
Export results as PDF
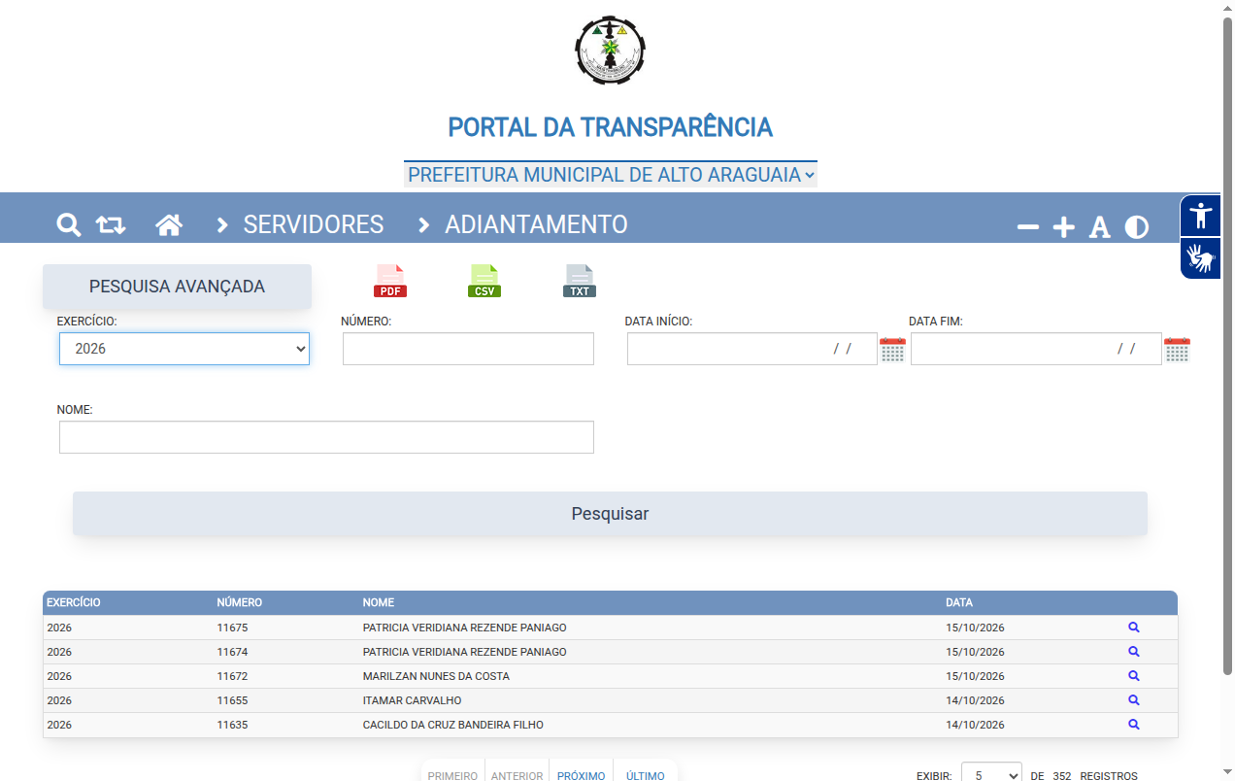[390, 281]
